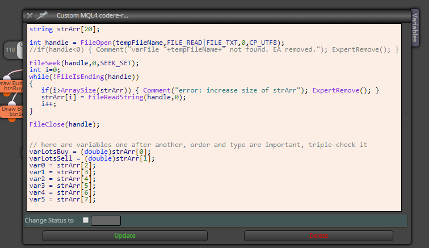Click the green Update button
Viewport: 429px width, 248px height.
point(125,236)
